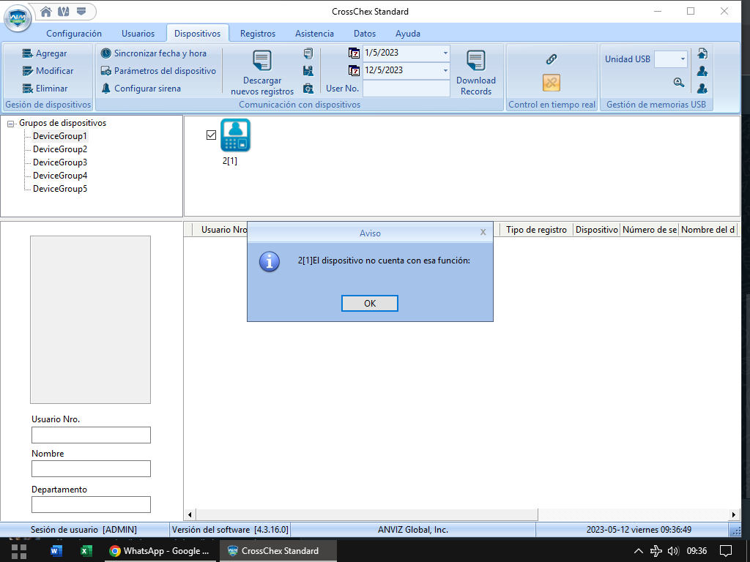Click the calendar icon beside 1/5/2023
Image resolution: width=750 pixels, height=562 pixels.
(354, 53)
